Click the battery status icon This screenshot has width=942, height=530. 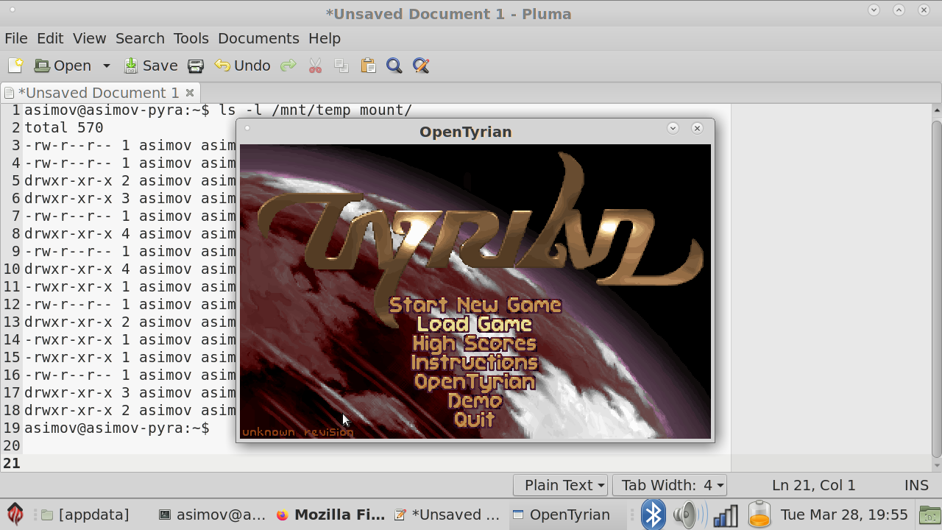pyautogui.click(x=759, y=515)
